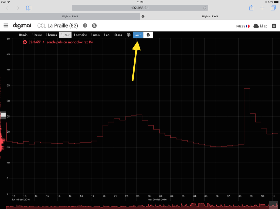Open chart settings gear

(148, 35)
